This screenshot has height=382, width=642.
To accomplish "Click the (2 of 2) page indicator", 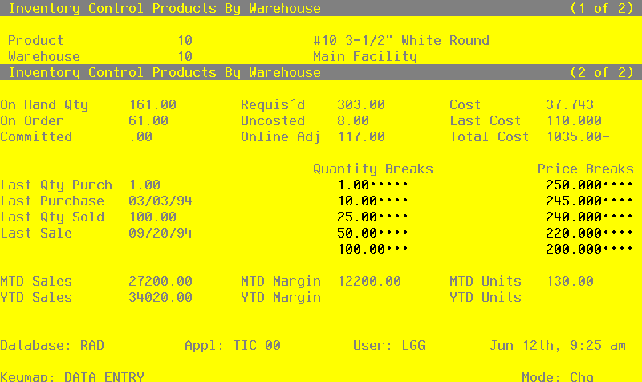I will [602, 72].
